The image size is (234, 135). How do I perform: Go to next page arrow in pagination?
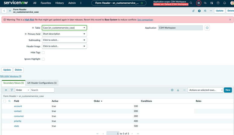point(132,133)
